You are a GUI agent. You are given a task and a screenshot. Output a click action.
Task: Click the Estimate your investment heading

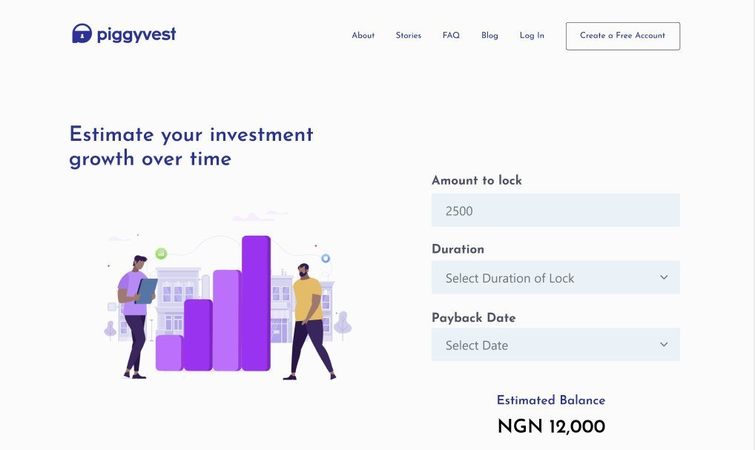(191, 146)
